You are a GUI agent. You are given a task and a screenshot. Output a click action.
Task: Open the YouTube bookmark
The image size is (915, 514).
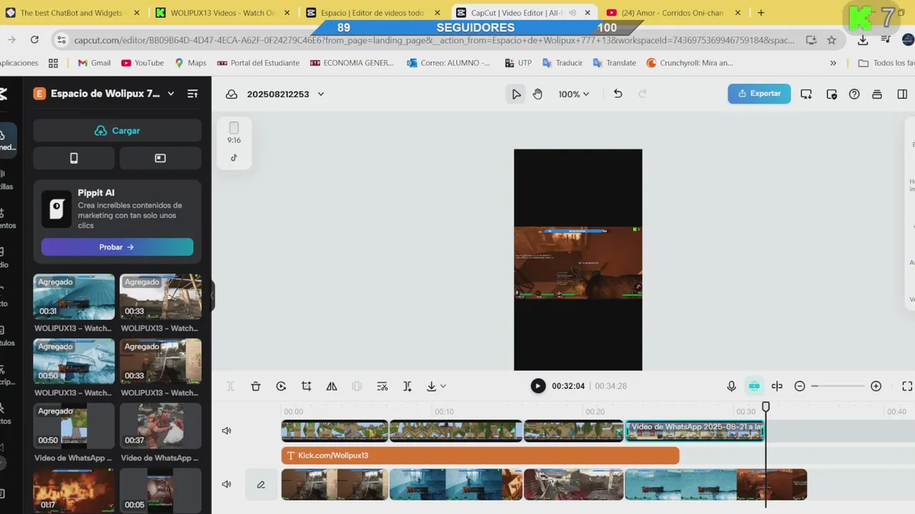142,63
